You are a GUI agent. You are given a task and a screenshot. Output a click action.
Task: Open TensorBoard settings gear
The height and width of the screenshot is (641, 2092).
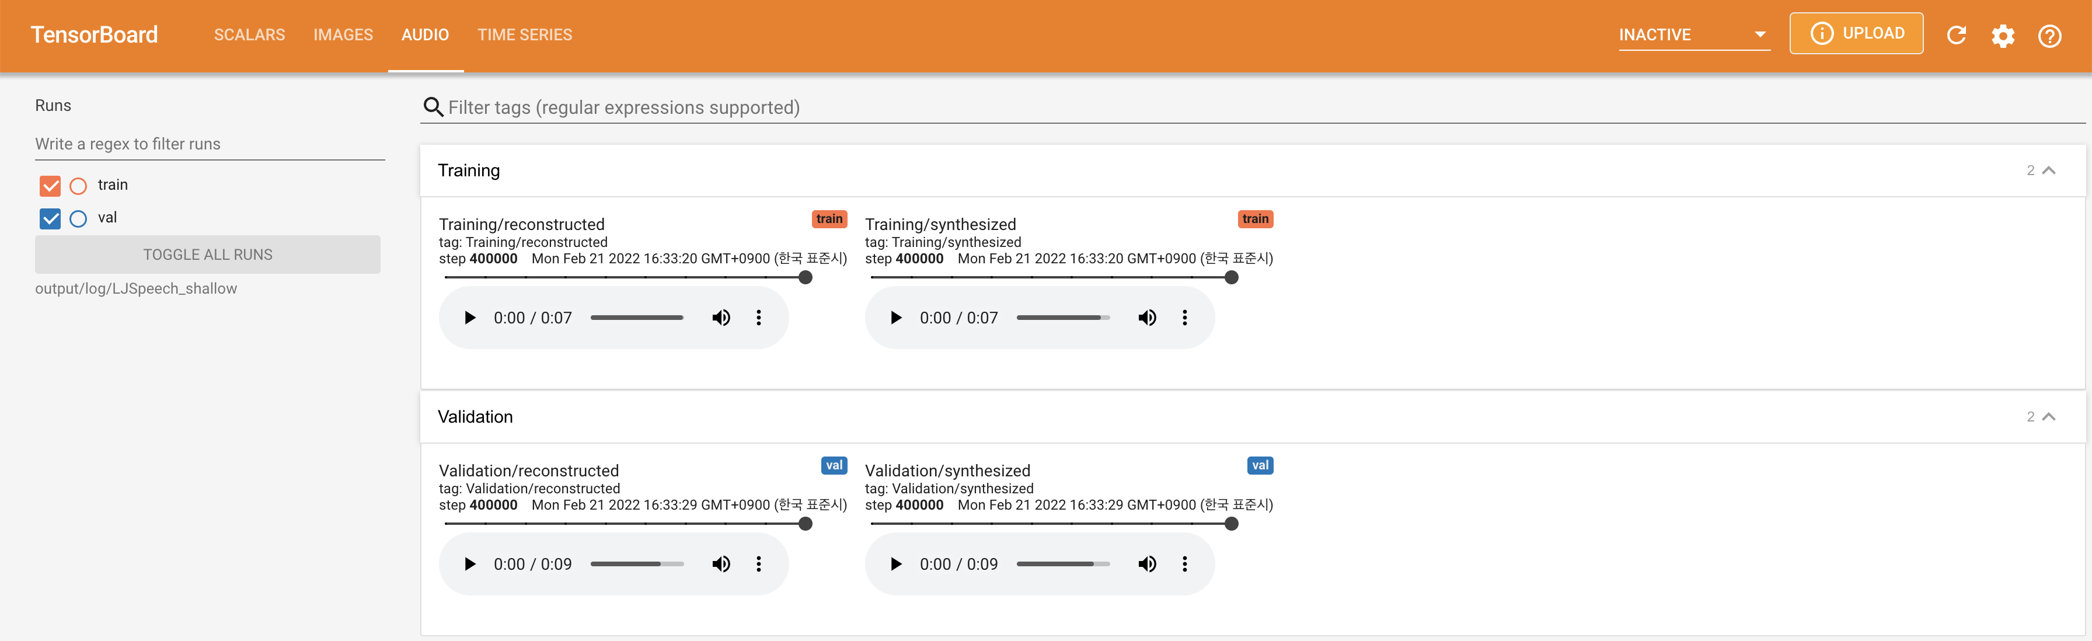[x=2003, y=36]
